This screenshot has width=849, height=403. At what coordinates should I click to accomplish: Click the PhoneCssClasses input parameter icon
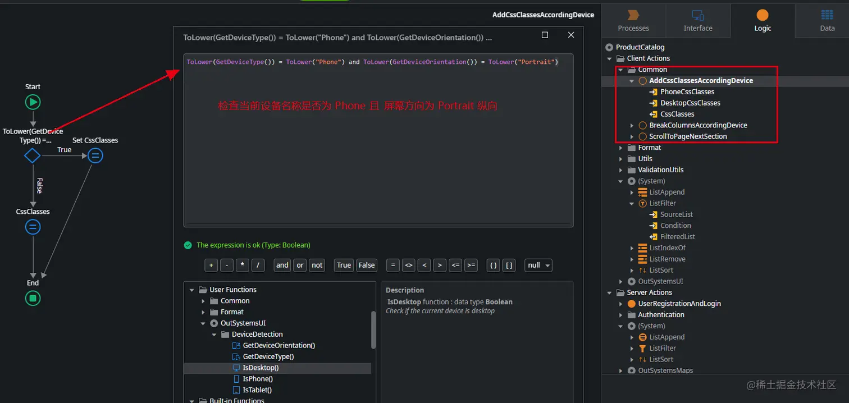[x=653, y=91]
